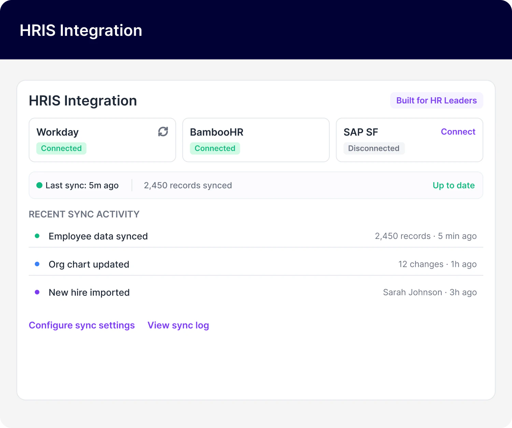Click the Up to date status
This screenshot has height=428, width=512.
coord(454,185)
